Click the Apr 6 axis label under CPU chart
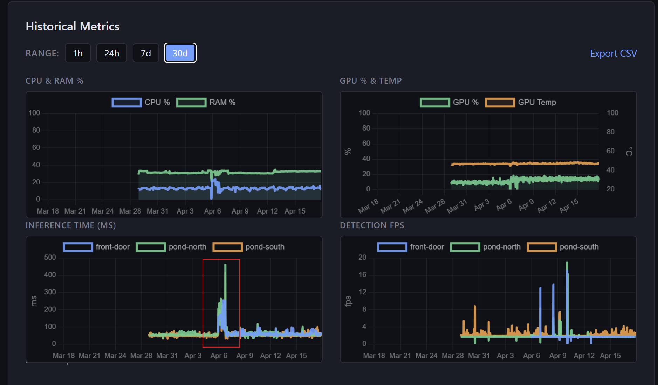 (212, 211)
